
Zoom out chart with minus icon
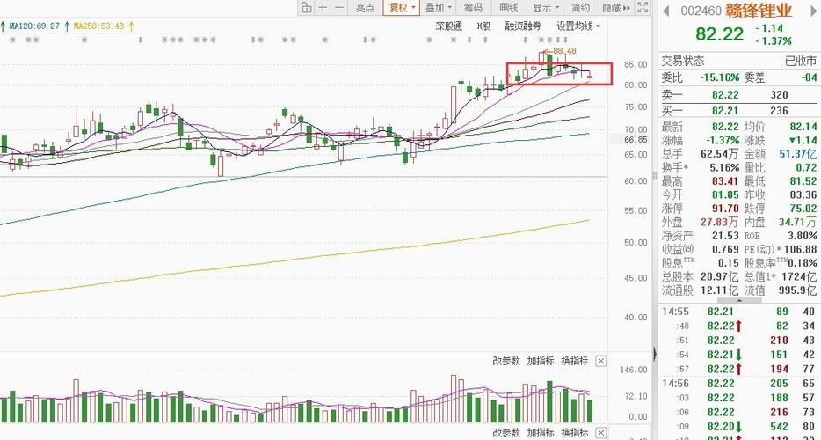339,7
